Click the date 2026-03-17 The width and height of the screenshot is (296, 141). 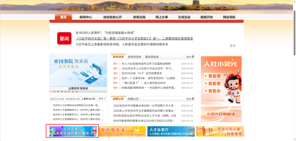point(187,106)
